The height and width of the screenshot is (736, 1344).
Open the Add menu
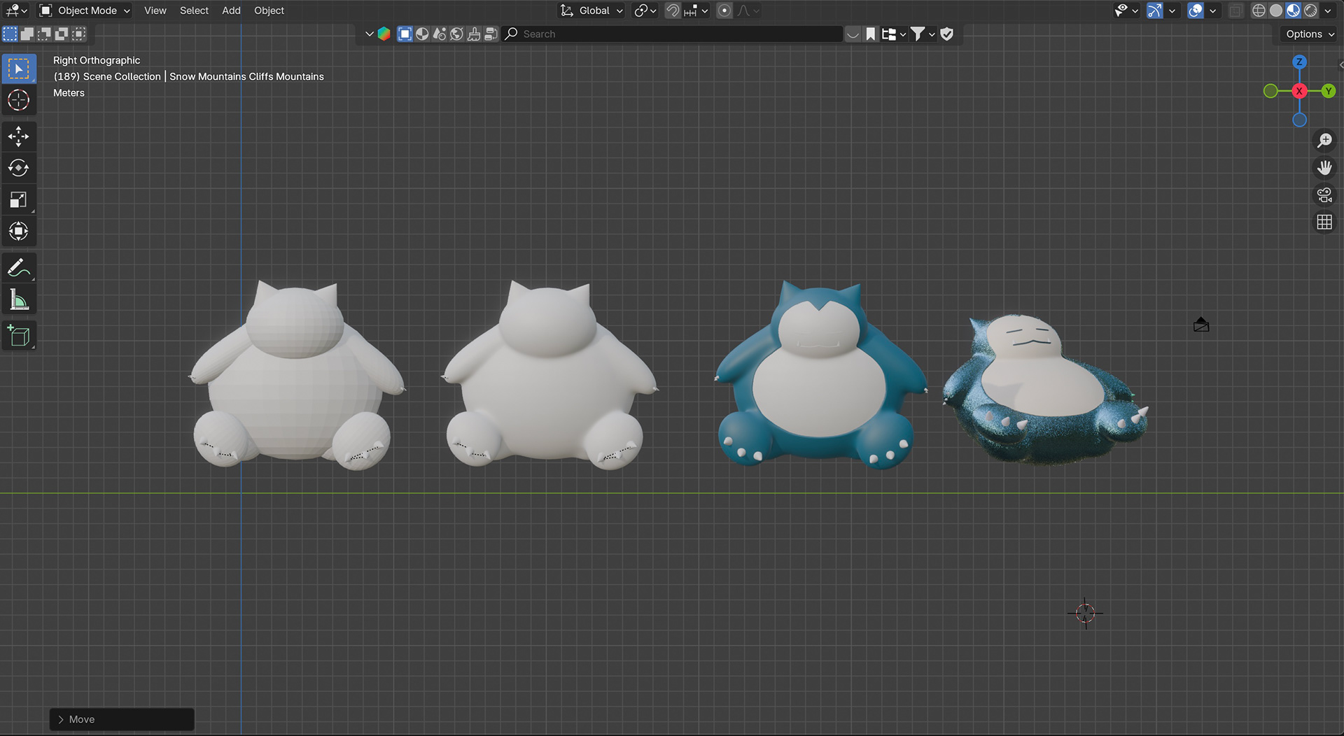coord(231,10)
